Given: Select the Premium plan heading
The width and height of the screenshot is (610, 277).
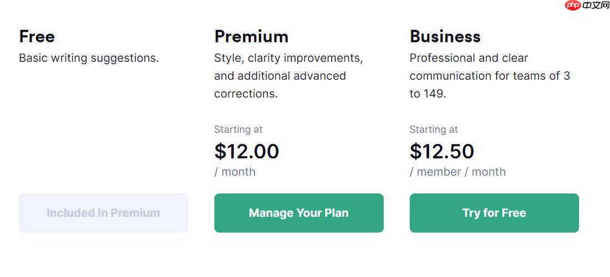Looking at the screenshot, I should (251, 37).
